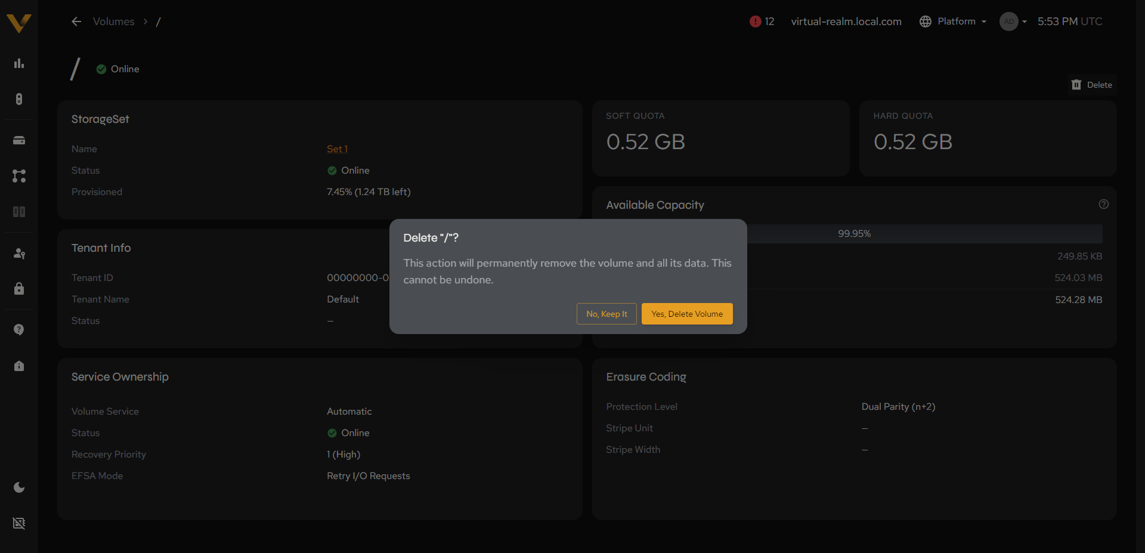
Task: Click the 7.45% (1.24 TB left) value
Action: pyautogui.click(x=369, y=192)
